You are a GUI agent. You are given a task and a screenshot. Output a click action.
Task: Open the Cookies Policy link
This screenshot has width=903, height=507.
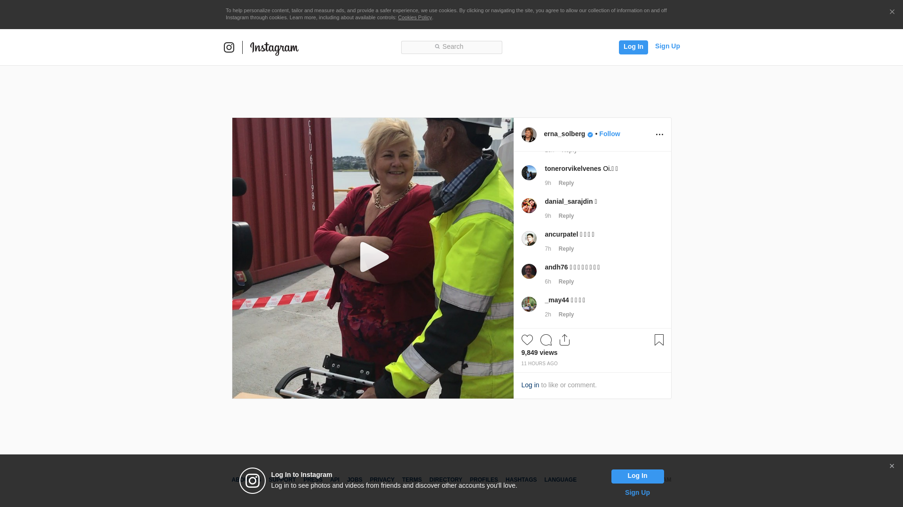click(415, 17)
